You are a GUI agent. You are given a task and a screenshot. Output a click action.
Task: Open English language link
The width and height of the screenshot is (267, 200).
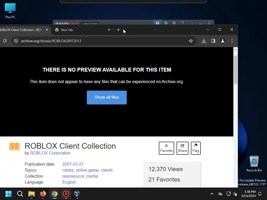tap(69, 182)
